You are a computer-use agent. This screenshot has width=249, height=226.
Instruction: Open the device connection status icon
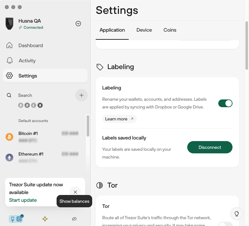[x=13, y=219]
